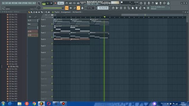Viewport: 189px width, 106px height.
Task: Adjust the song position slider
Action: pos(53,8)
